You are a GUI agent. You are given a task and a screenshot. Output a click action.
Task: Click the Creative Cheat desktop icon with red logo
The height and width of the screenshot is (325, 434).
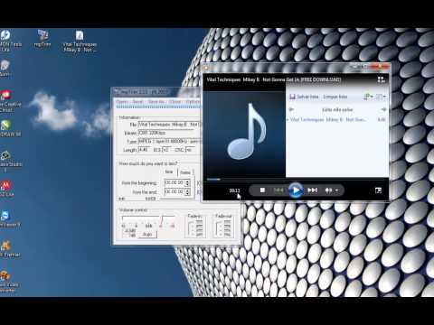(7, 101)
